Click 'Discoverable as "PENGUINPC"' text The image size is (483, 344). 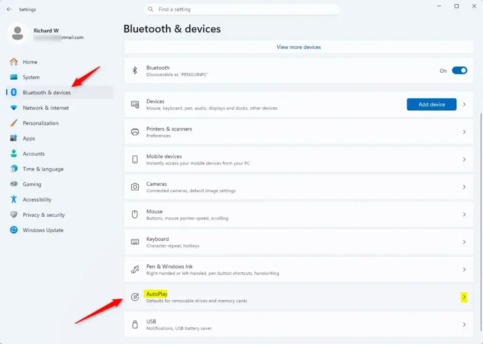177,74
